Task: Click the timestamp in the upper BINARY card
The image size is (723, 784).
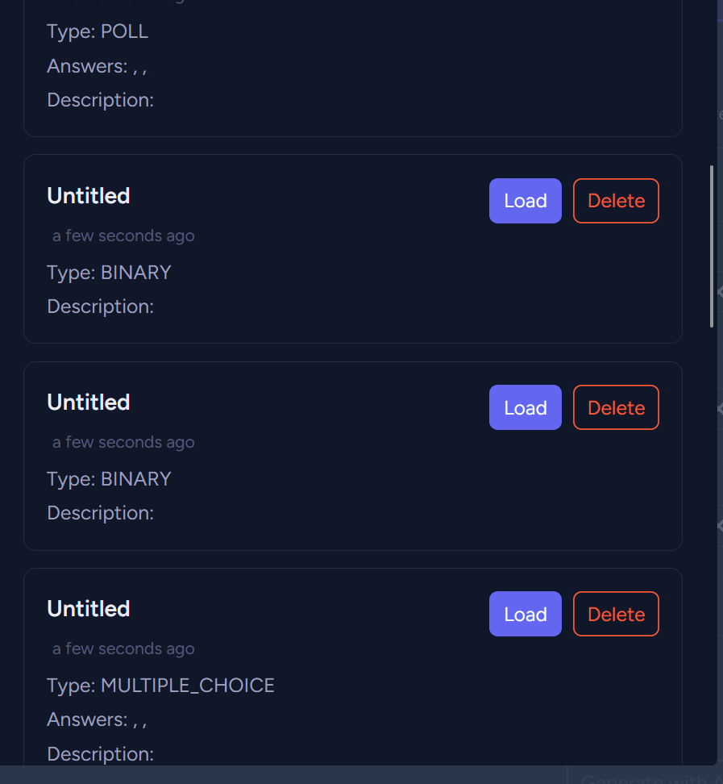Action: [x=123, y=236]
